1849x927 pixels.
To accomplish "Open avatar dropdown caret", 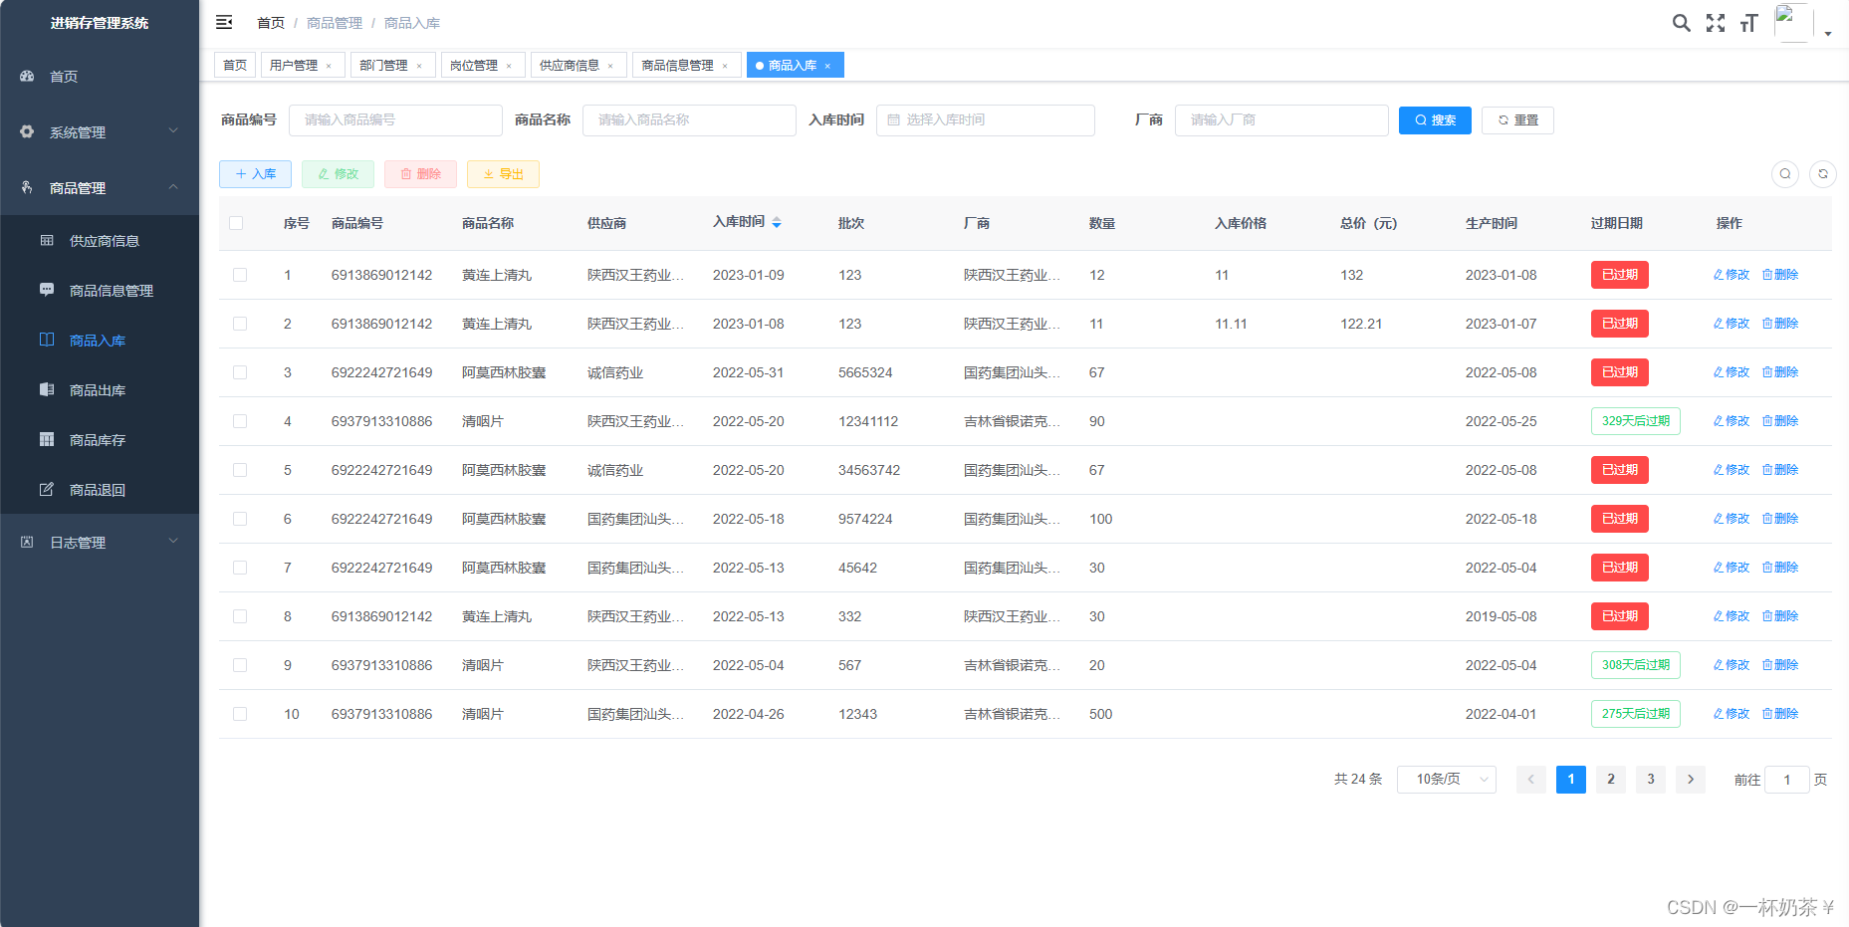I will pyautogui.click(x=1828, y=34).
